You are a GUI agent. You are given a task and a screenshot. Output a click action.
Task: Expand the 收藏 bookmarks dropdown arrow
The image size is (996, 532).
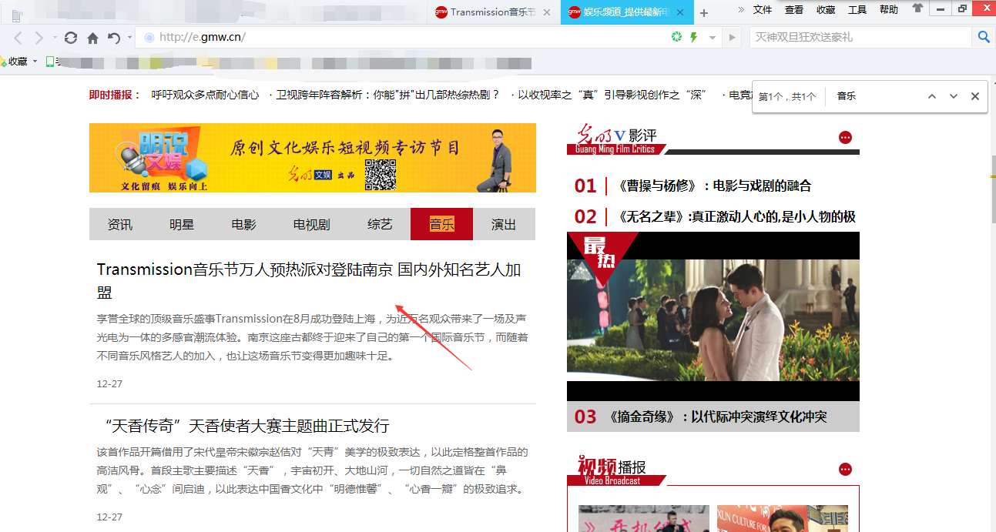(x=35, y=62)
